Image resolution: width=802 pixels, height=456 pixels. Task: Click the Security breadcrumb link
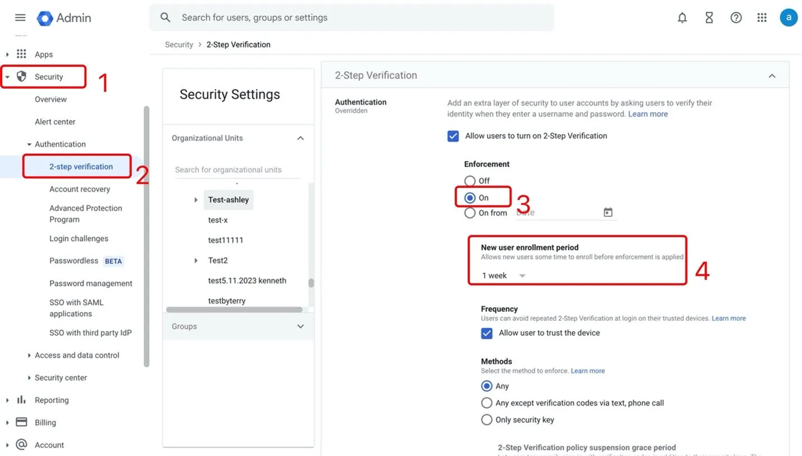179,44
